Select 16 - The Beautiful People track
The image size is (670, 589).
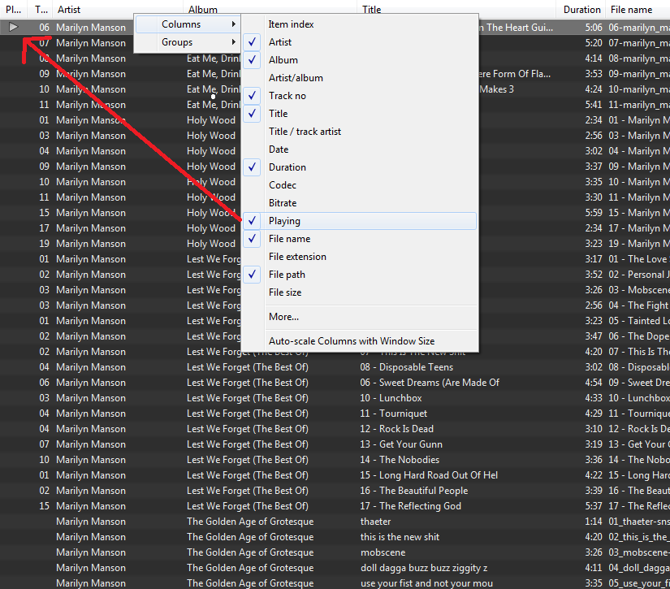(414, 491)
